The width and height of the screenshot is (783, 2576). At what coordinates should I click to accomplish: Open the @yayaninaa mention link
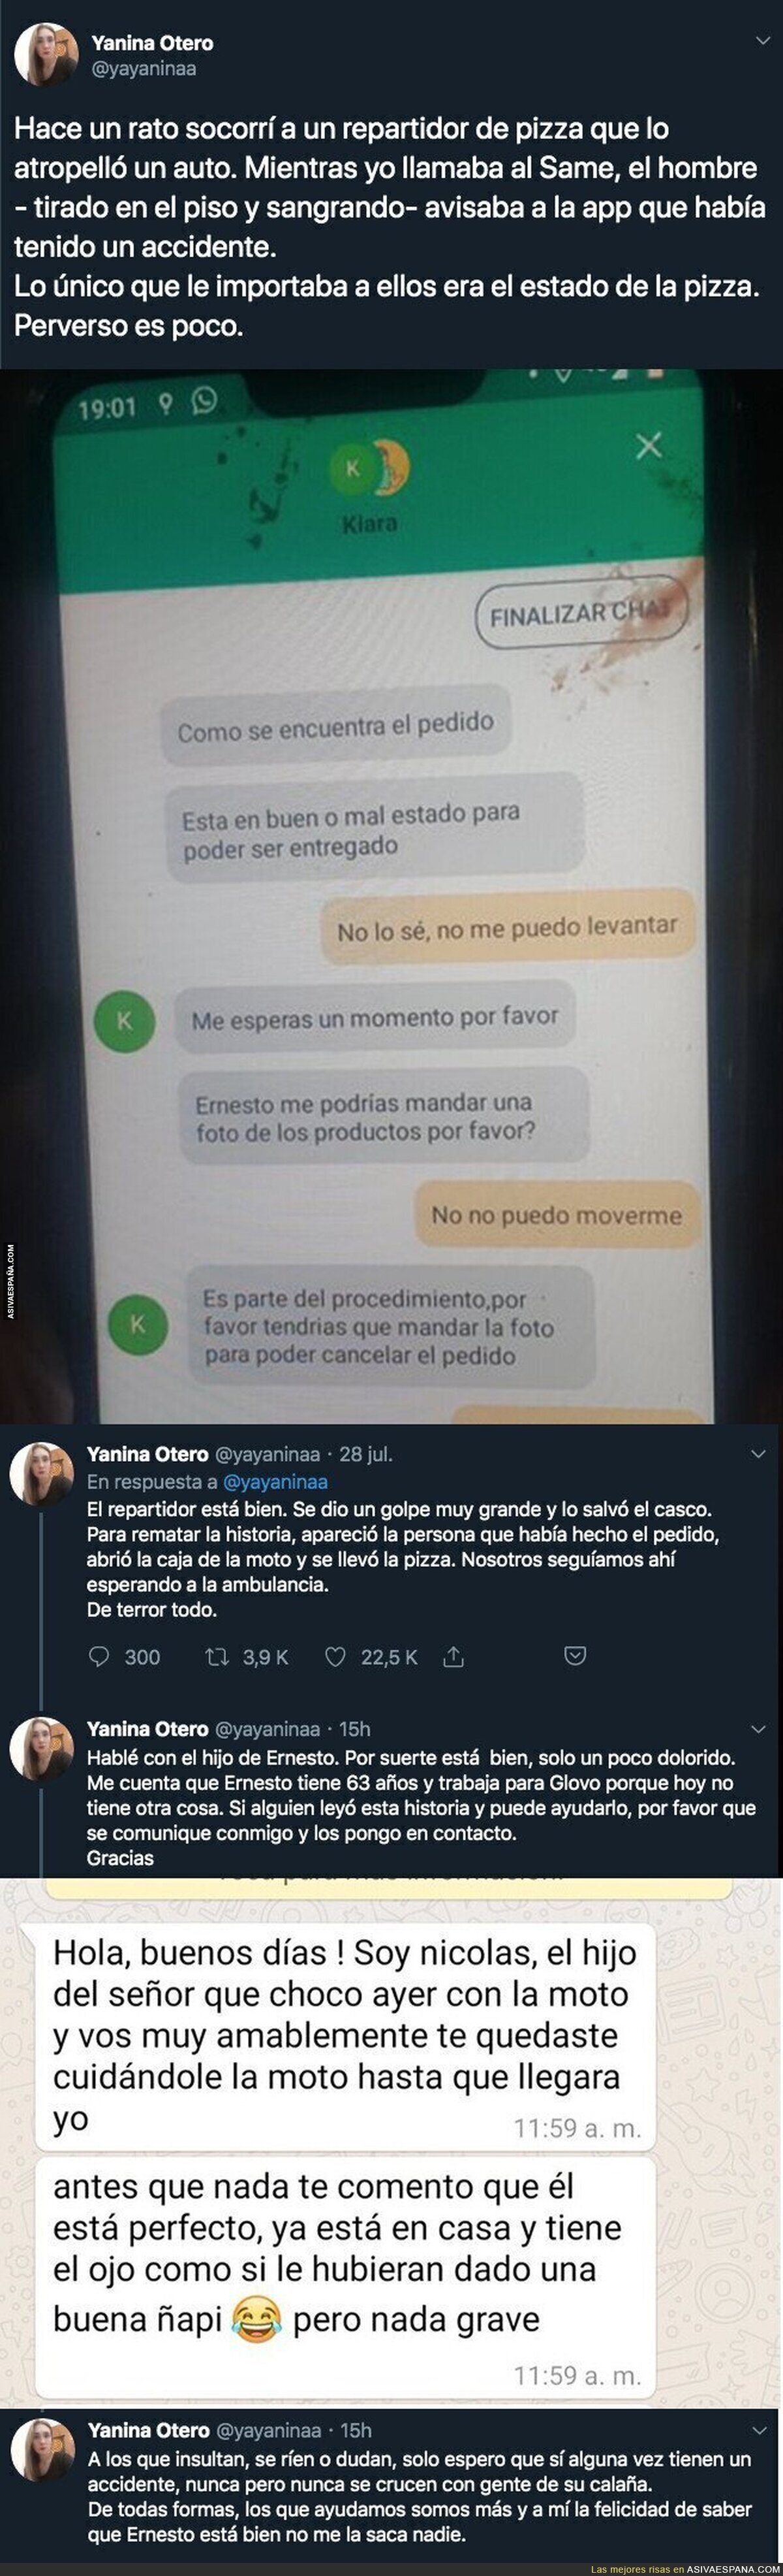coord(275,1482)
